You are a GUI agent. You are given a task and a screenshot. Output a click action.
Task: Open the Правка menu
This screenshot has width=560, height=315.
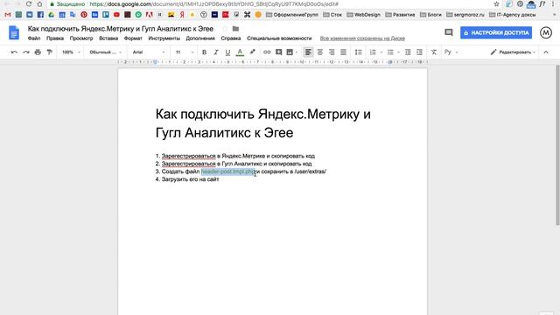pyautogui.click(x=55, y=38)
